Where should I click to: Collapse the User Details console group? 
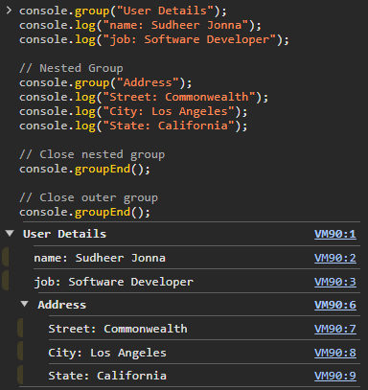(10, 234)
